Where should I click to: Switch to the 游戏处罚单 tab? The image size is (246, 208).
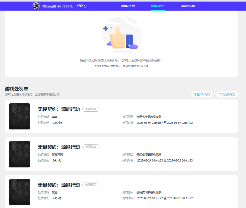pos(188,6)
